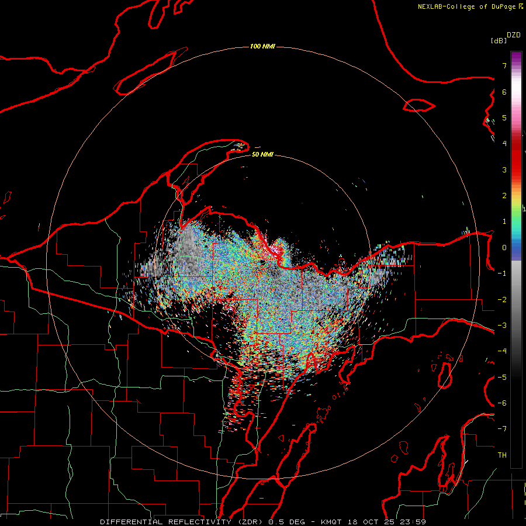Click the 0.5 DEG elevation in caption
The height and width of the screenshot is (526, 526).
(287, 522)
